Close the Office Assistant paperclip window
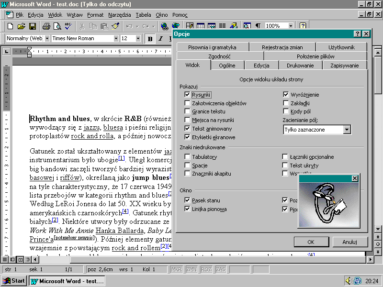This screenshot has width=383, height=287. pos(355,178)
